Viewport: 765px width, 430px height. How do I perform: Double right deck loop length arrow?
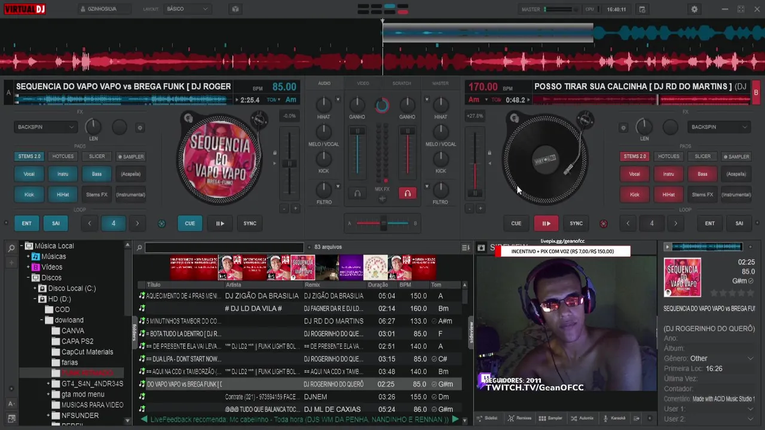(676, 223)
